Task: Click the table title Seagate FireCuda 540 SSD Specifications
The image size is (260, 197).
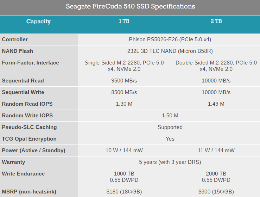Action: (x=130, y=7)
